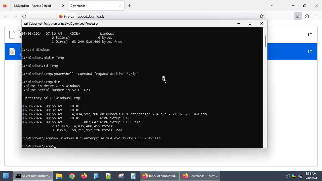Open File Explorer from the taskbar
The image size is (322, 181).
tap(59, 176)
